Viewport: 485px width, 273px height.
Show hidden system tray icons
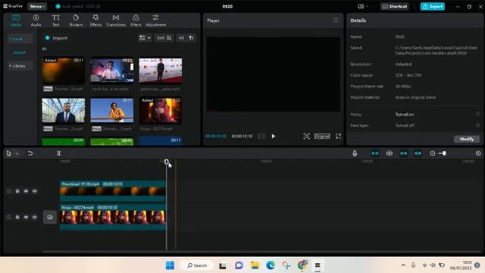[403, 265]
